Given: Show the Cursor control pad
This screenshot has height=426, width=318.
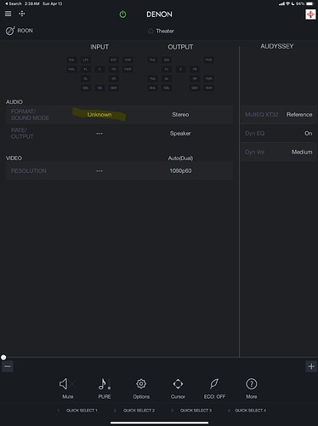Looking at the screenshot, I should click(178, 389).
